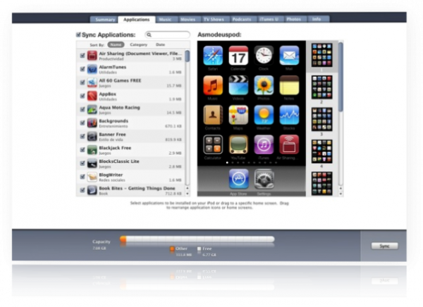Image resolution: width=423 pixels, height=307 pixels.
Task: Select the YouTube app icon
Action: pos(238,145)
